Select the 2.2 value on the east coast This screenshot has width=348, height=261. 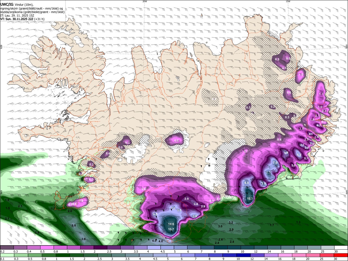tap(324, 111)
